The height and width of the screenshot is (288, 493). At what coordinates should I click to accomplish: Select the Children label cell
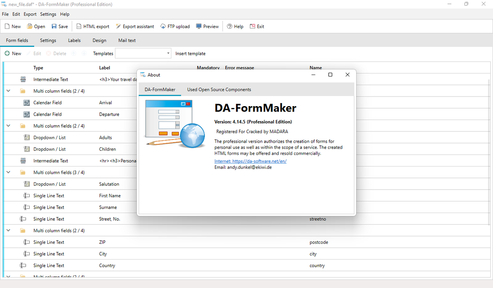tap(107, 149)
